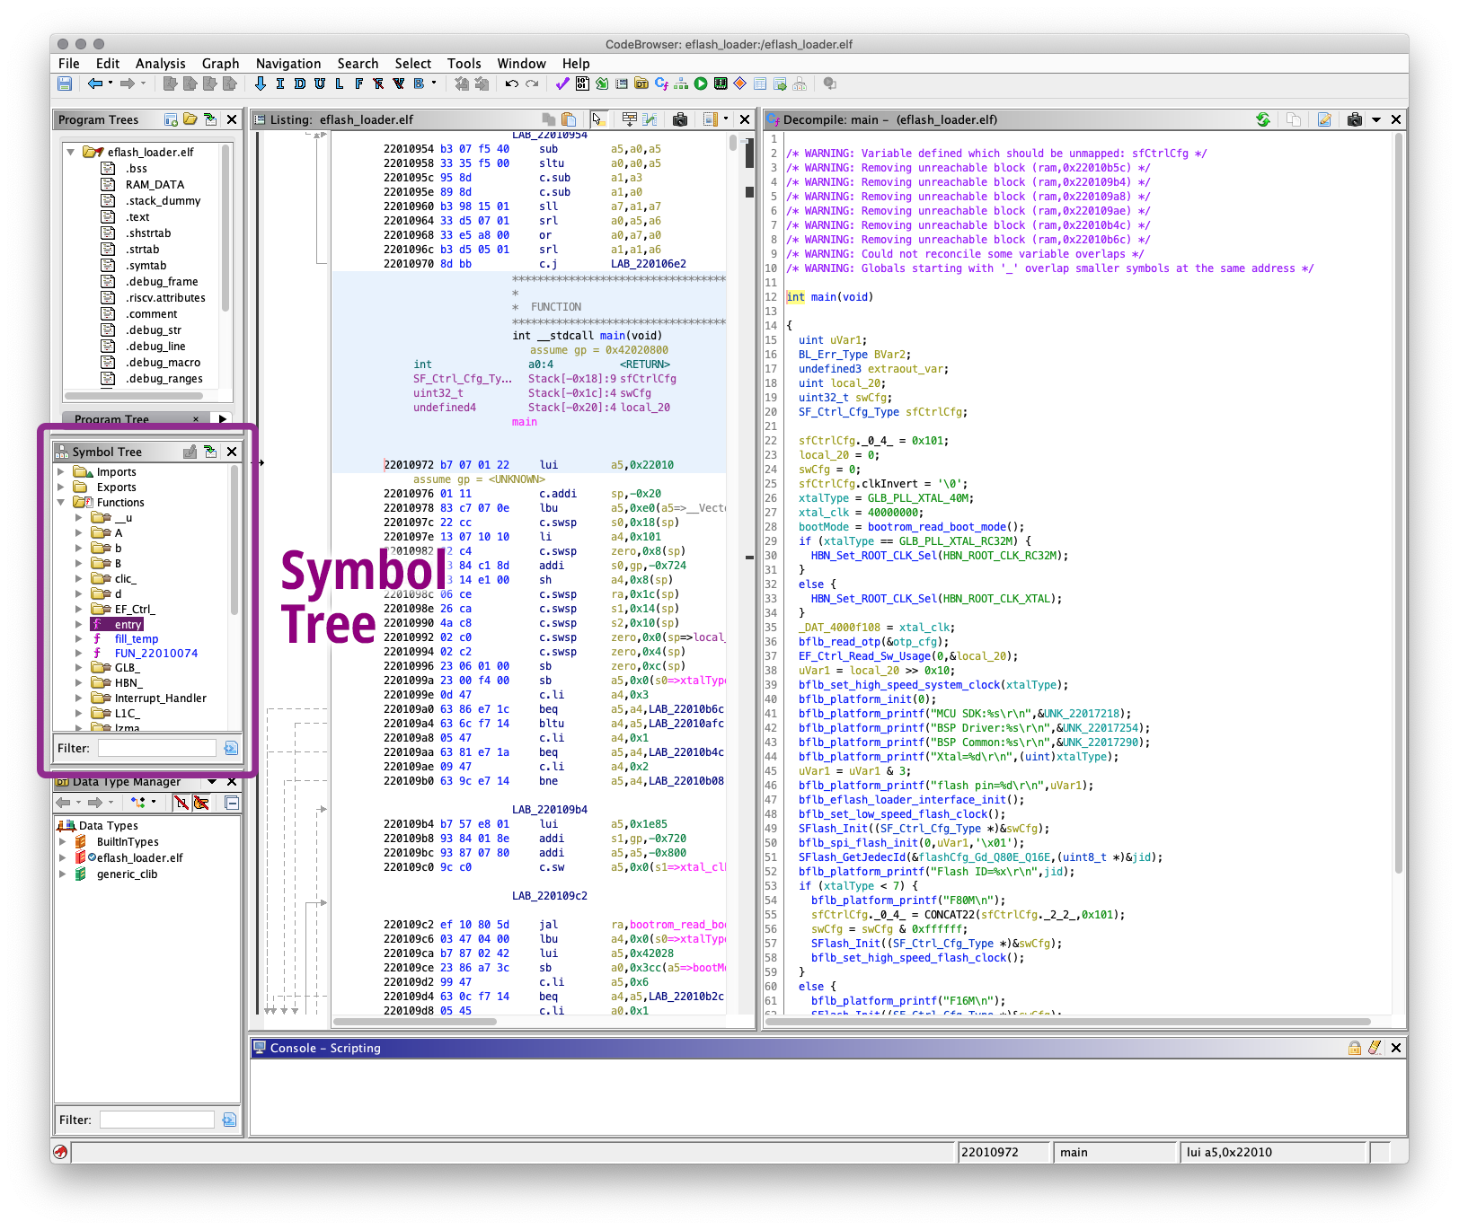The width and height of the screenshot is (1459, 1230).
Task: Click Data Type Manager collapse-all icon
Action: (232, 803)
